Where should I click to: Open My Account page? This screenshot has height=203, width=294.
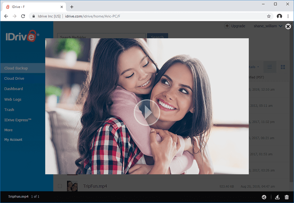point(13,140)
